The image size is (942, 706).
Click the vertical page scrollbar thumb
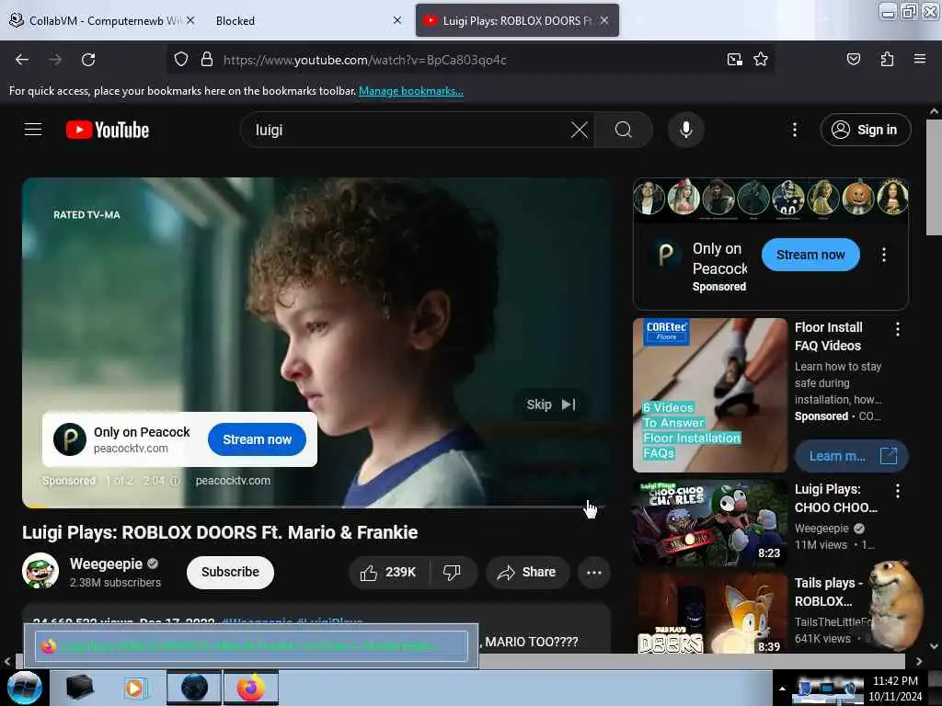tap(934, 177)
